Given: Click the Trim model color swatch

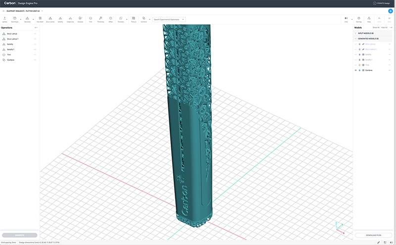Looking at the screenshot, I should 360,65.
